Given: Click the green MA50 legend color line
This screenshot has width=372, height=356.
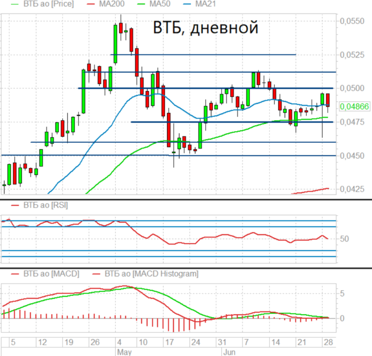Looking at the screenshot, I should (x=141, y=4).
